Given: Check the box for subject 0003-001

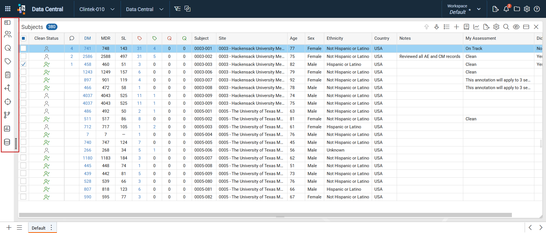Looking at the screenshot, I should pyautogui.click(x=24, y=49).
